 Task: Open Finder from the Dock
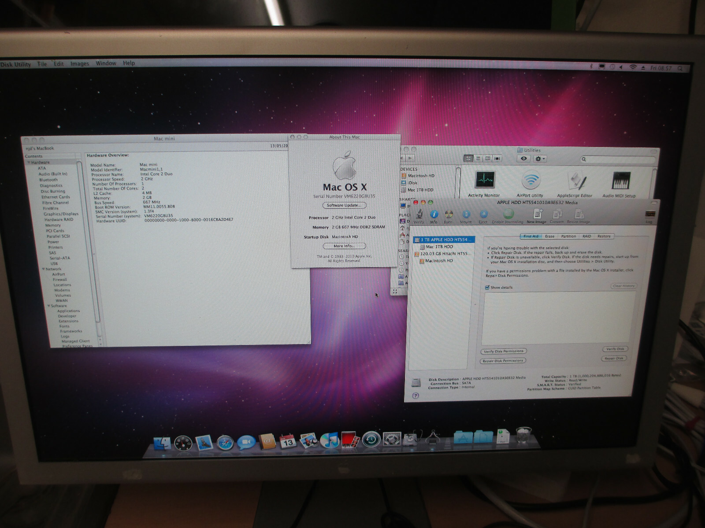[x=162, y=443]
